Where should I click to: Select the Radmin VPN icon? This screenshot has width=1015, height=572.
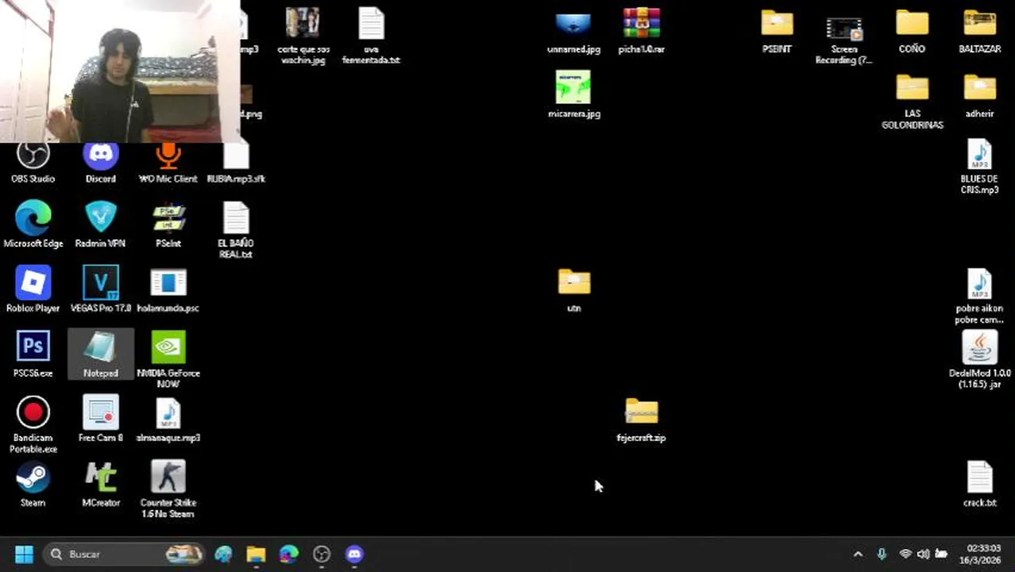pyautogui.click(x=100, y=226)
